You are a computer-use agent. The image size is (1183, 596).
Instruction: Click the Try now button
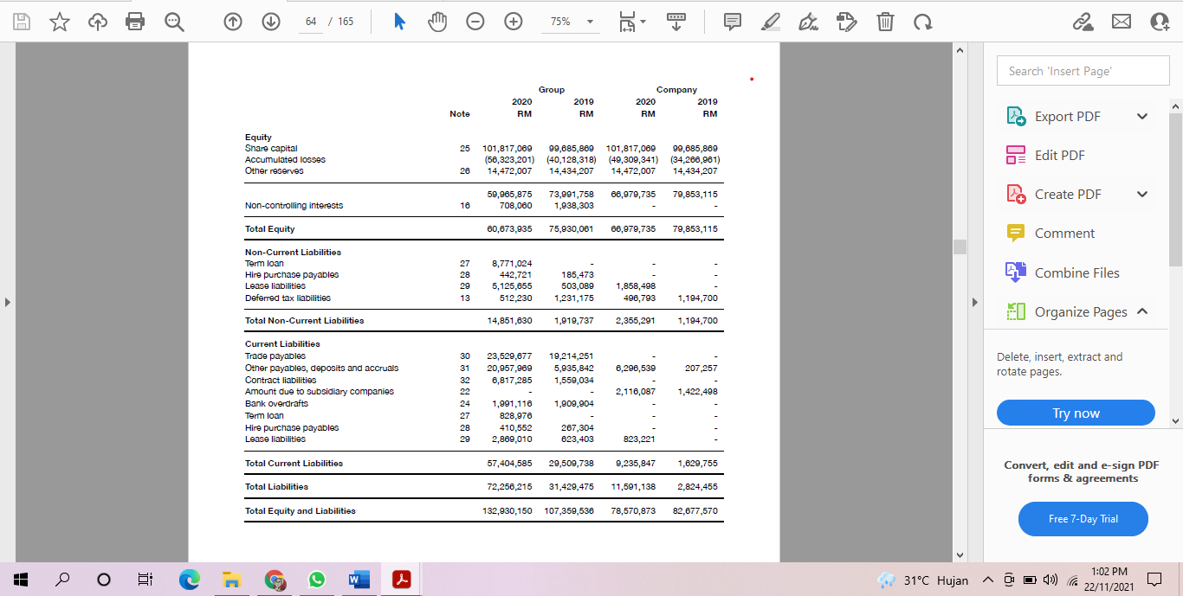click(1076, 413)
